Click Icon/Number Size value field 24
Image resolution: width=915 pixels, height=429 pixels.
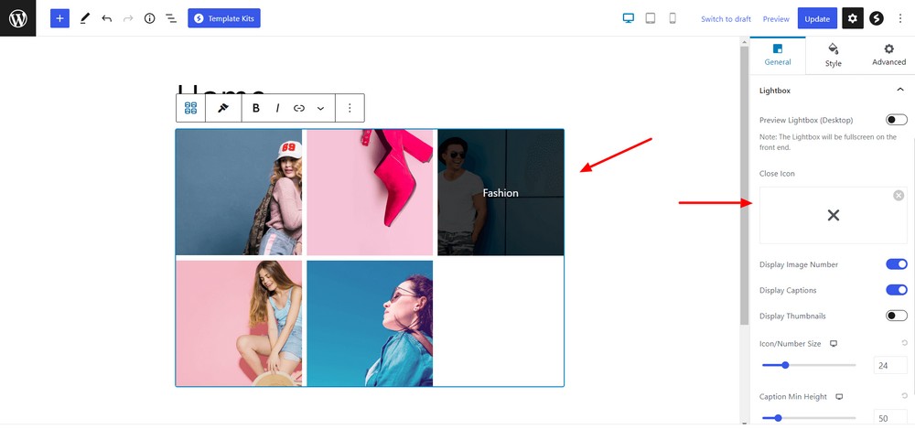click(x=890, y=365)
